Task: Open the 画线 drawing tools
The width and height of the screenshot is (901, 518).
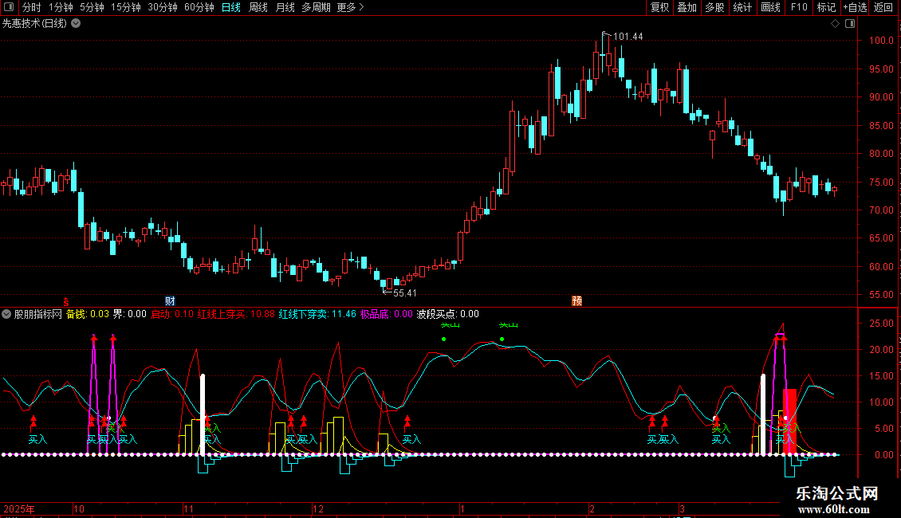Action: pyautogui.click(x=770, y=7)
